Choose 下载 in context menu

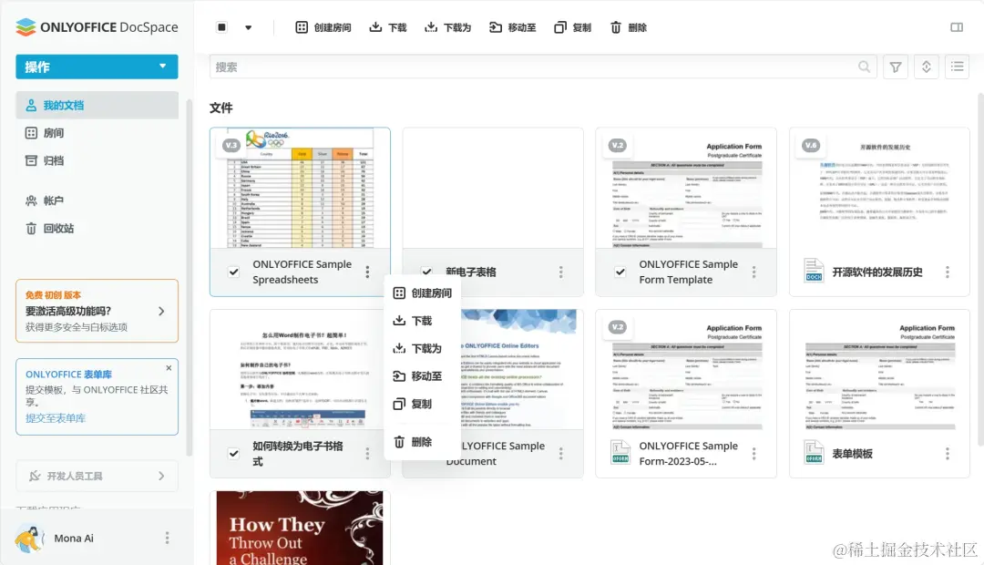(x=423, y=320)
